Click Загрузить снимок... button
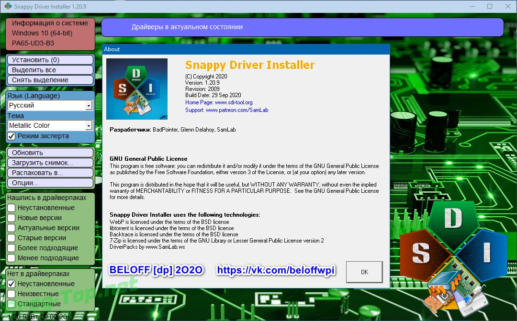This screenshot has width=517, height=321. [50, 163]
